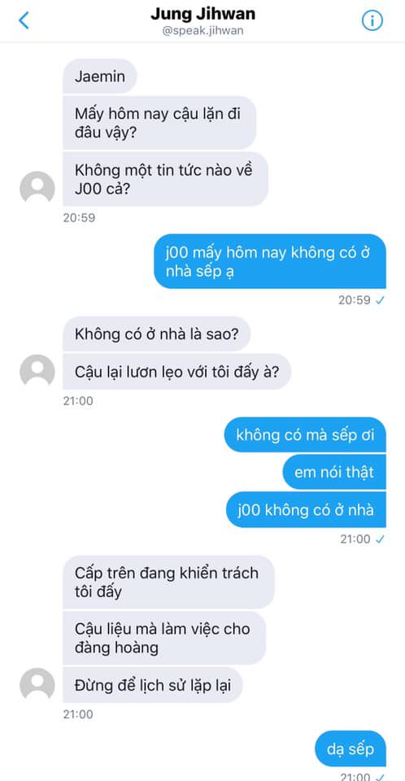405x781 pixels.
Task: Tap the "em nói thật" bubble
Action: (x=334, y=472)
